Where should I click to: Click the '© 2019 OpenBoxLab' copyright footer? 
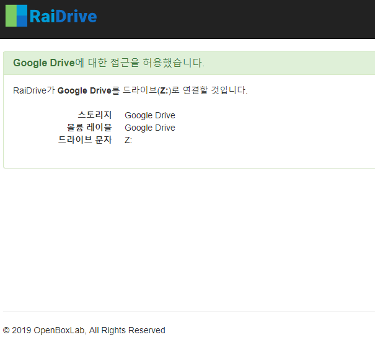click(x=84, y=330)
